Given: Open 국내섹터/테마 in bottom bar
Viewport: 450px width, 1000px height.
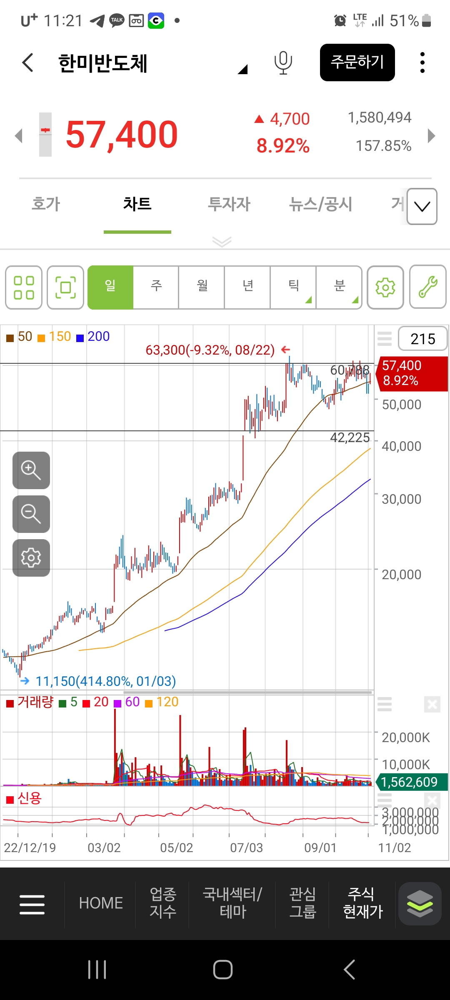Looking at the screenshot, I should 232,903.
